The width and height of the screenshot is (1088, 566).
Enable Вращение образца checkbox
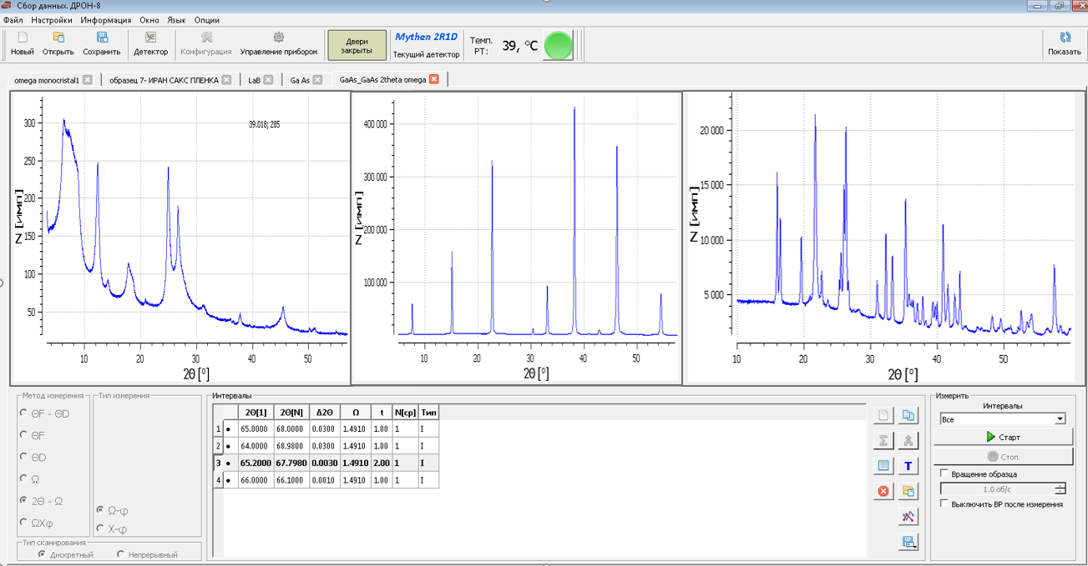(x=944, y=473)
